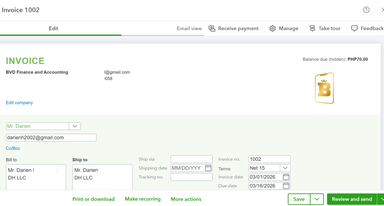The image size is (384, 206).
Task: Click the Terms label
Action: click(x=224, y=169)
